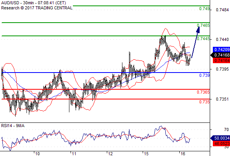Select date marker 15 on time axis
Screen dimensions: 230x156
tap(146, 154)
